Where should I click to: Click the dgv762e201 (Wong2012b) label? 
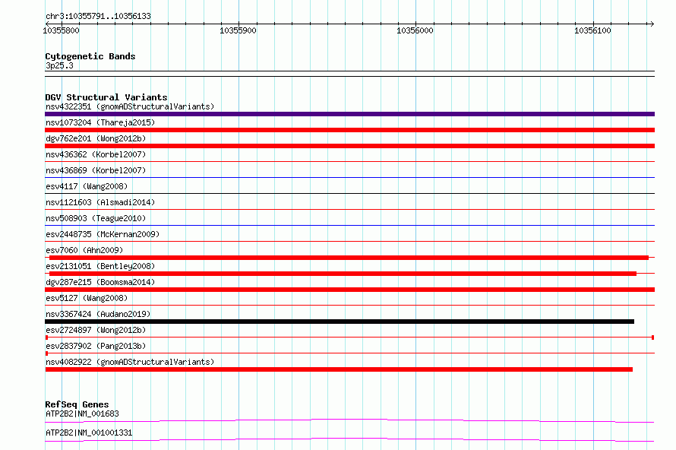[96, 138]
